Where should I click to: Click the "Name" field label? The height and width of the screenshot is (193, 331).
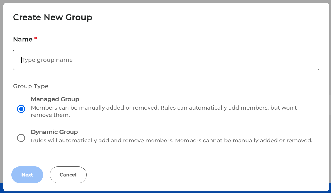point(23,39)
